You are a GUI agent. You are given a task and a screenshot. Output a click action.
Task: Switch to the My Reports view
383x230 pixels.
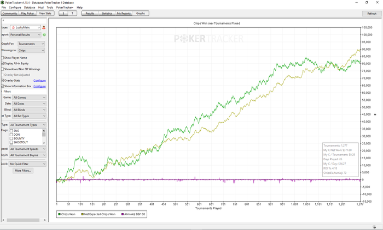click(124, 14)
